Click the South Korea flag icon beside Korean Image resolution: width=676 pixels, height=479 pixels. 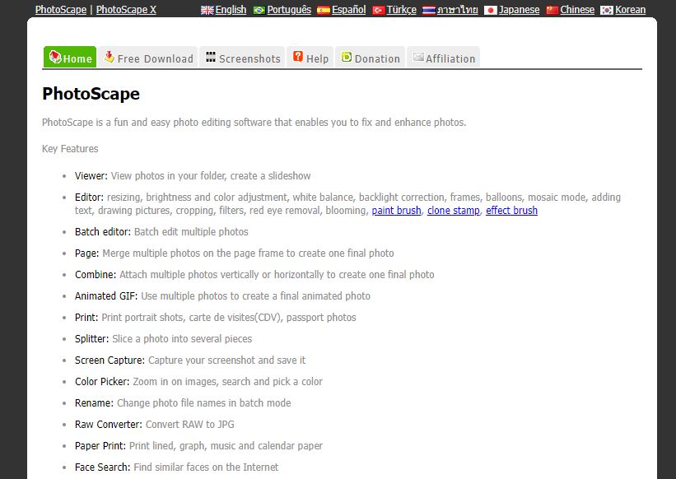607,10
